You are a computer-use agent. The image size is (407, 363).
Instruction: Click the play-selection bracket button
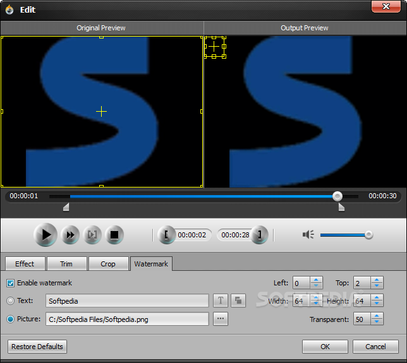pyautogui.click(x=92, y=235)
